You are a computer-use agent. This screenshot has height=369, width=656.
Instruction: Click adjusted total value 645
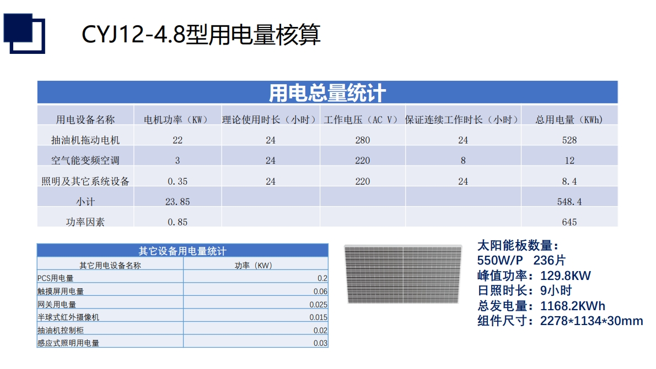[569, 223]
